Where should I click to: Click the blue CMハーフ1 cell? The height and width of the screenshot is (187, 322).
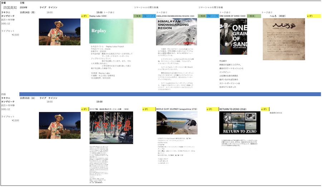pyautogui.click(x=148, y=16)
